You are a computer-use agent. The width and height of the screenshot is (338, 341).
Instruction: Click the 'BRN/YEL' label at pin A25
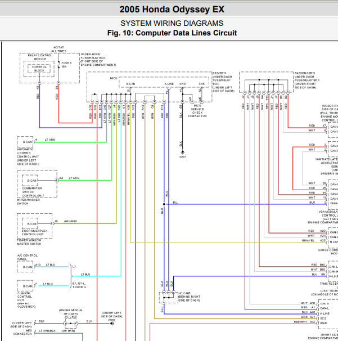[308, 240]
